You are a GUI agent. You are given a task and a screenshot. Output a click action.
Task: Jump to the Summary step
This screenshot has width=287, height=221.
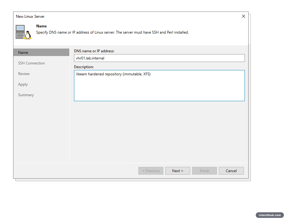click(x=26, y=95)
